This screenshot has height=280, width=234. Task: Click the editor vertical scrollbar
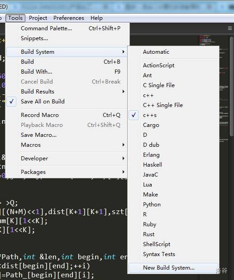232,87
